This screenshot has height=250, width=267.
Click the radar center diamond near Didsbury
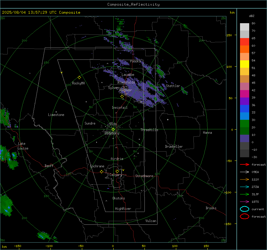tap(113, 129)
